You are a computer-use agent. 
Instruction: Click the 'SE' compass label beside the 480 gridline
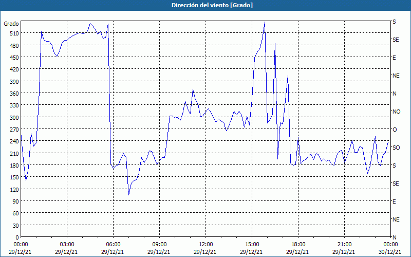click(396, 40)
